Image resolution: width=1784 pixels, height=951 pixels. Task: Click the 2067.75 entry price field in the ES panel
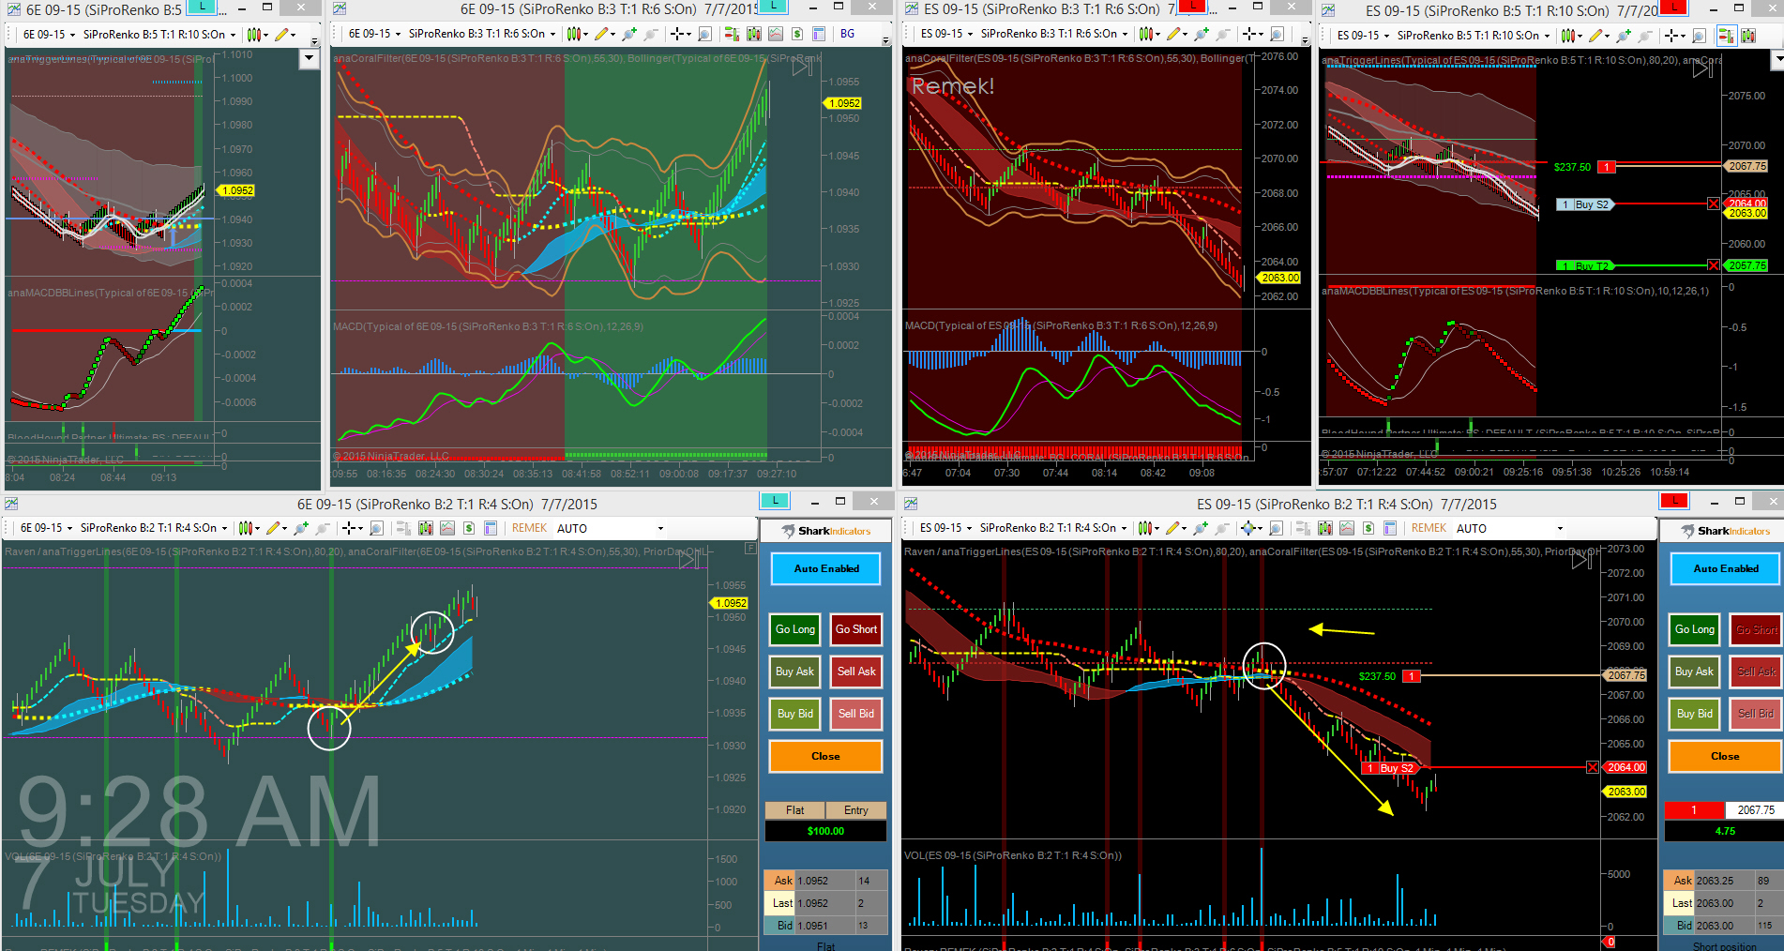[1755, 810]
